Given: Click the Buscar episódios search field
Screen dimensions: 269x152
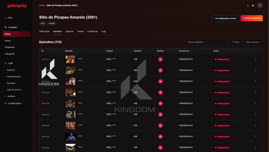Looking at the screenshot, I should click(206, 42).
